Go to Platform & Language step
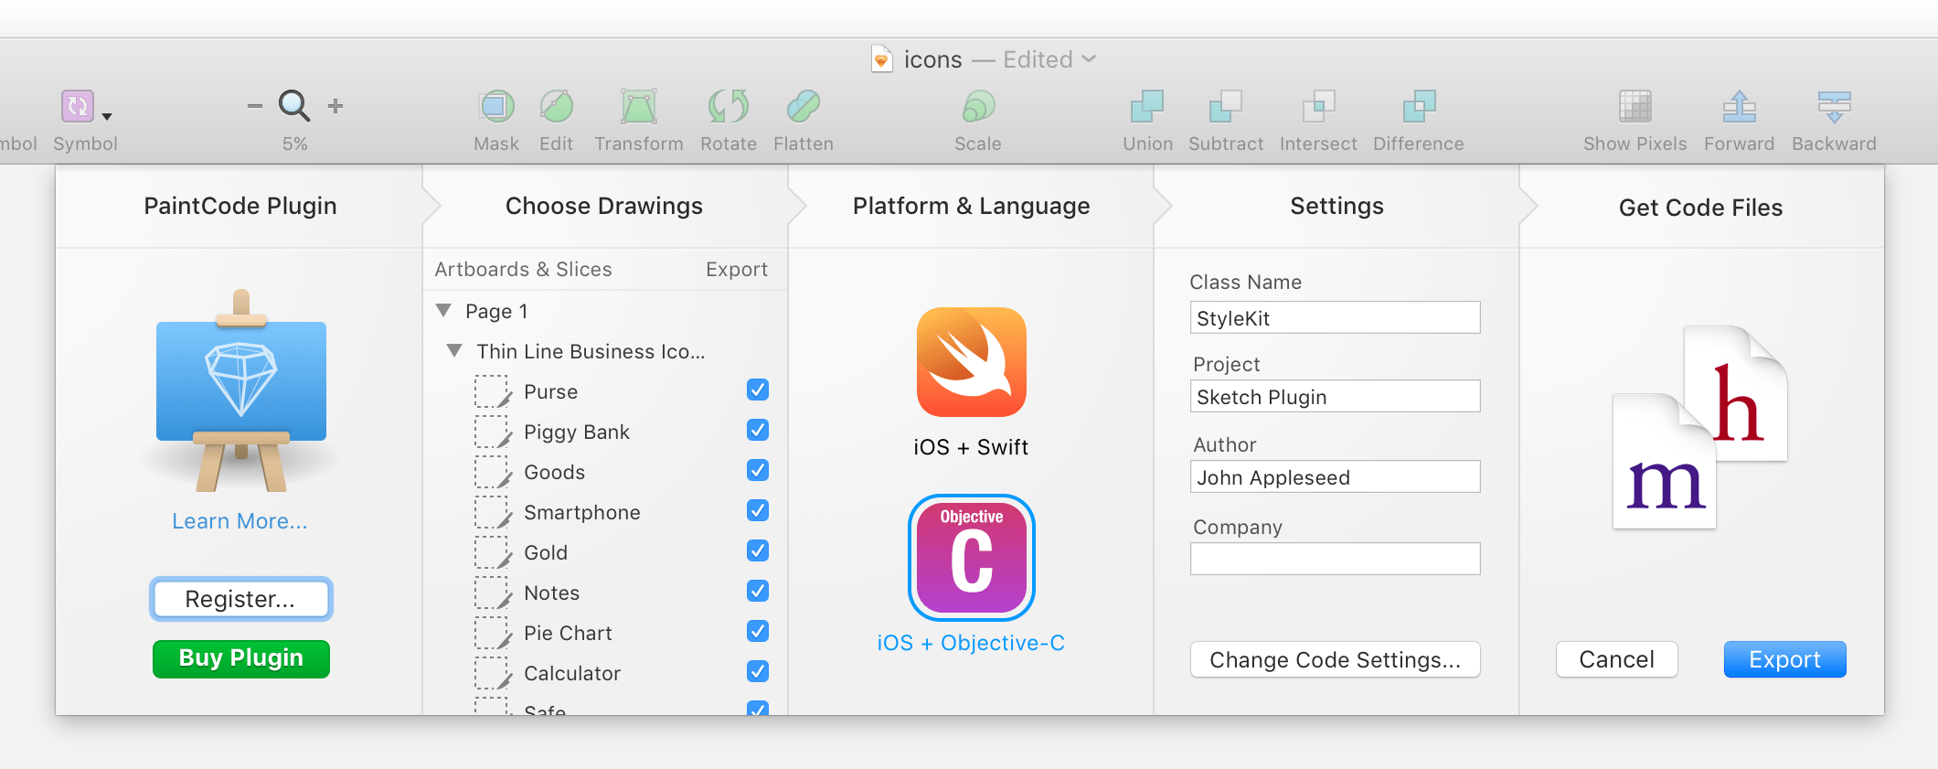 (971, 206)
